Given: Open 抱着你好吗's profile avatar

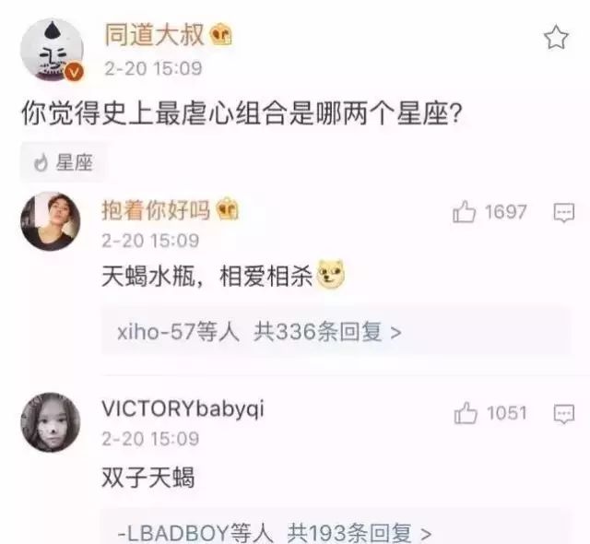Looking at the screenshot, I should point(51,221).
